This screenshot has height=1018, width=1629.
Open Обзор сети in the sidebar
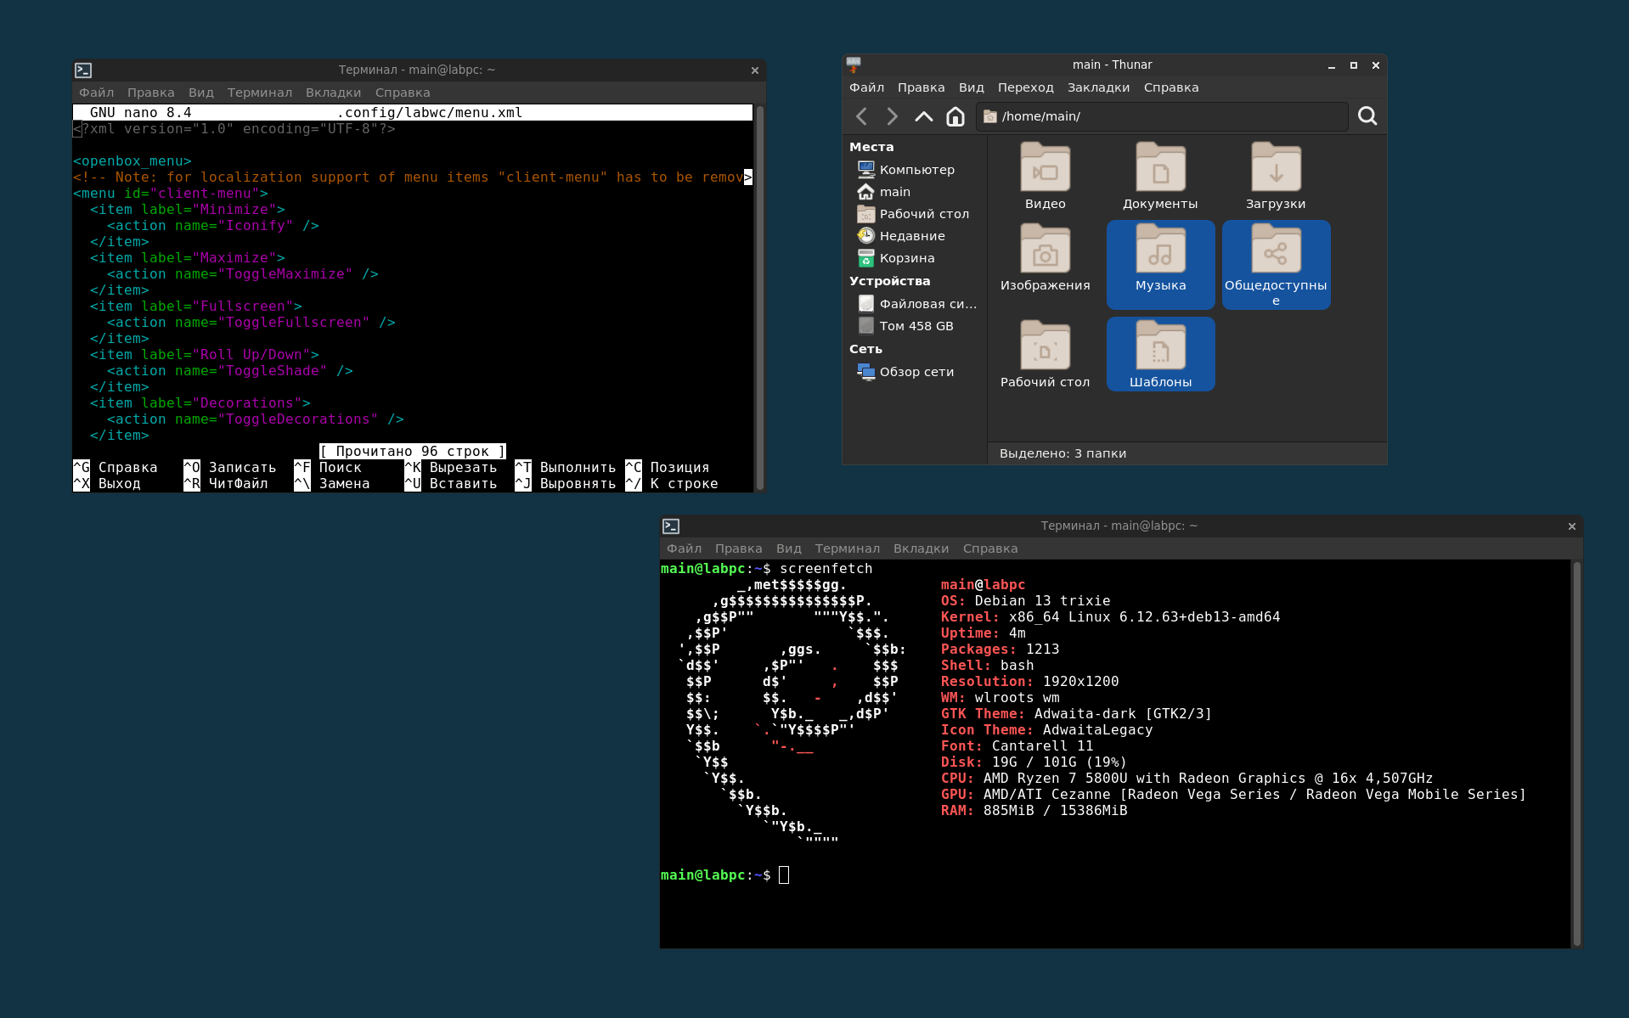coord(916,372)
